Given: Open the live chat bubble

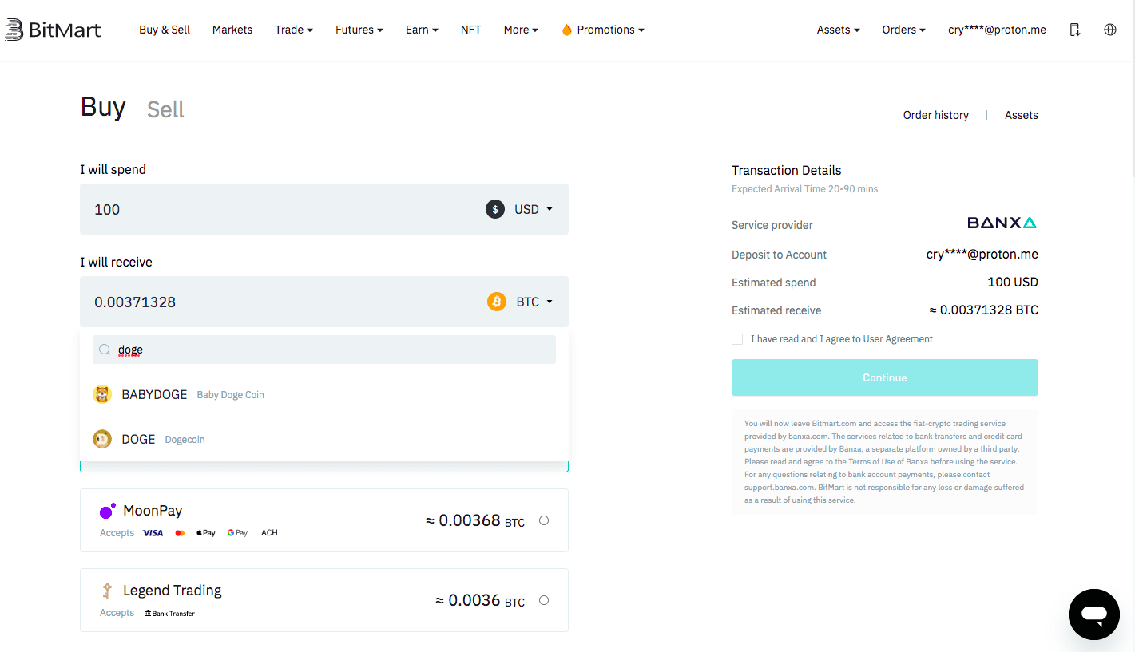Looking at the screenshot, I should click(x=1094, y=614).
